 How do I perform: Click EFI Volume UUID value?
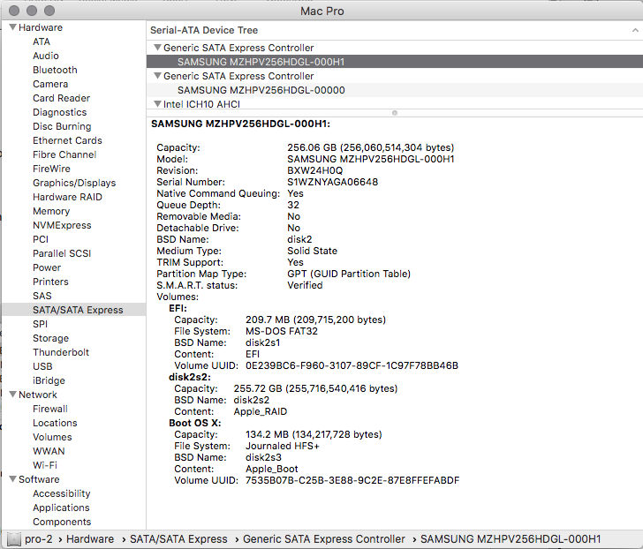click(x=352, y=366)
